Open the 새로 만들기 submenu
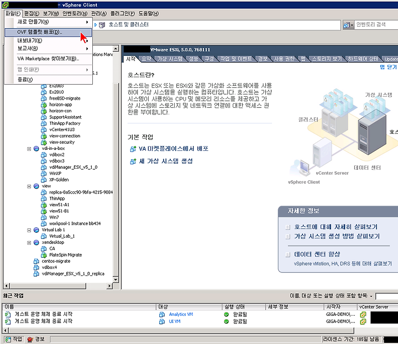Screen dimensions: 398x344 48,22
